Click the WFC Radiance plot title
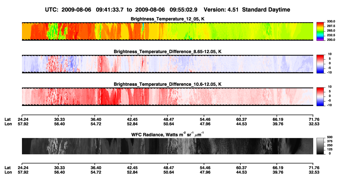 (x=168, y=135)
